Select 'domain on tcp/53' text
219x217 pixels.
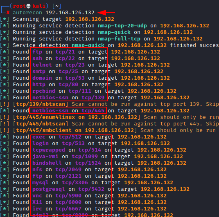pos(59,78)
